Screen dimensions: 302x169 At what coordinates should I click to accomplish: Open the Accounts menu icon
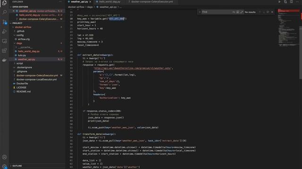point(4,157)
